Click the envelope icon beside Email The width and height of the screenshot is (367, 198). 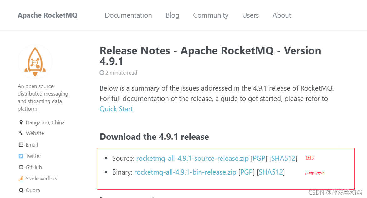[x=21, y=145]
